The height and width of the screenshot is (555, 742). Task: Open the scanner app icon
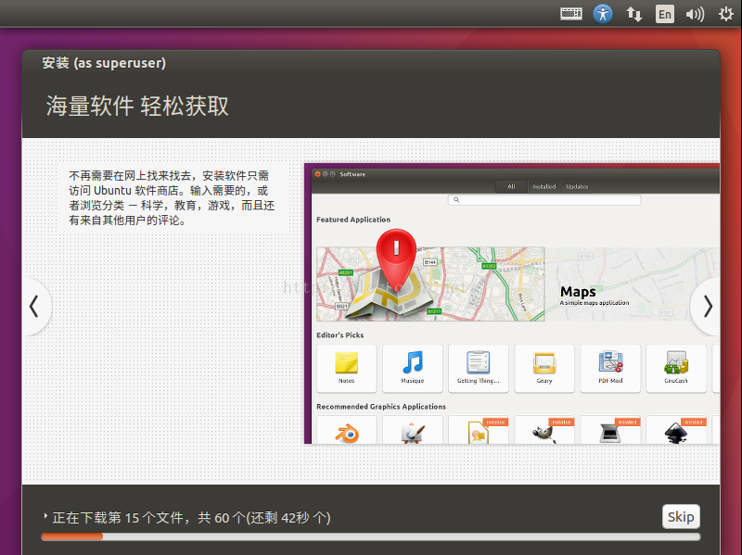click(x=610, y=433)
